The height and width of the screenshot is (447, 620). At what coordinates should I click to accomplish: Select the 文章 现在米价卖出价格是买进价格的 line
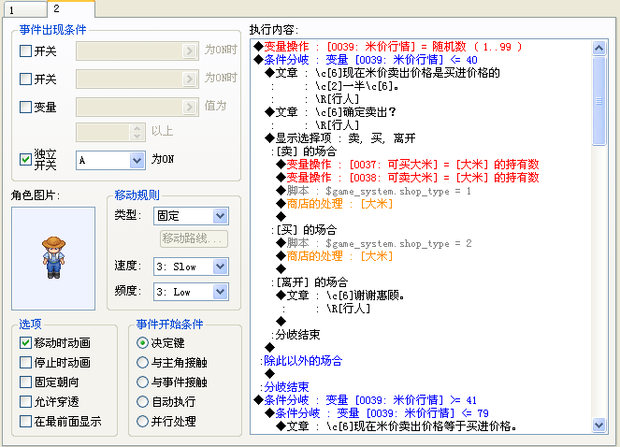coord(382,73)
